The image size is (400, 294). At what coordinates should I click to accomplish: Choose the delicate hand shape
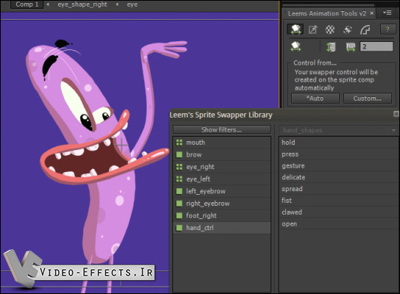338,177
